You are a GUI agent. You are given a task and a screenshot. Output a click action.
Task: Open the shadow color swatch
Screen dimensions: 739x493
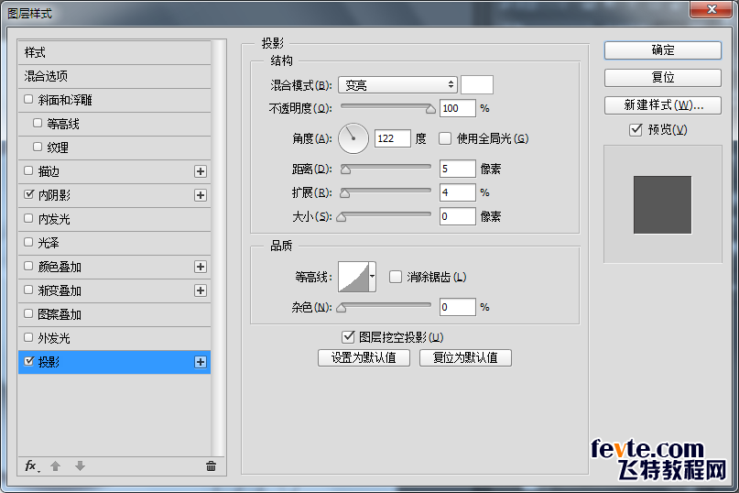(477, 85)
